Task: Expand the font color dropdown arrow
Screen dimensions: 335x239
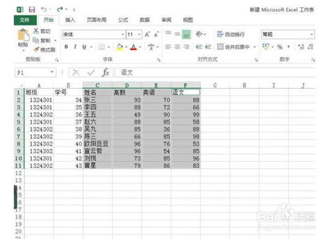Action: tap(140, 47)
